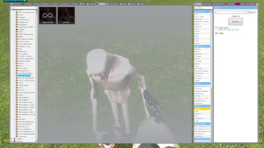Click the icon beside SCP Ultimate Edition
This screenshot has height=148, width=264.
(16, 73)
